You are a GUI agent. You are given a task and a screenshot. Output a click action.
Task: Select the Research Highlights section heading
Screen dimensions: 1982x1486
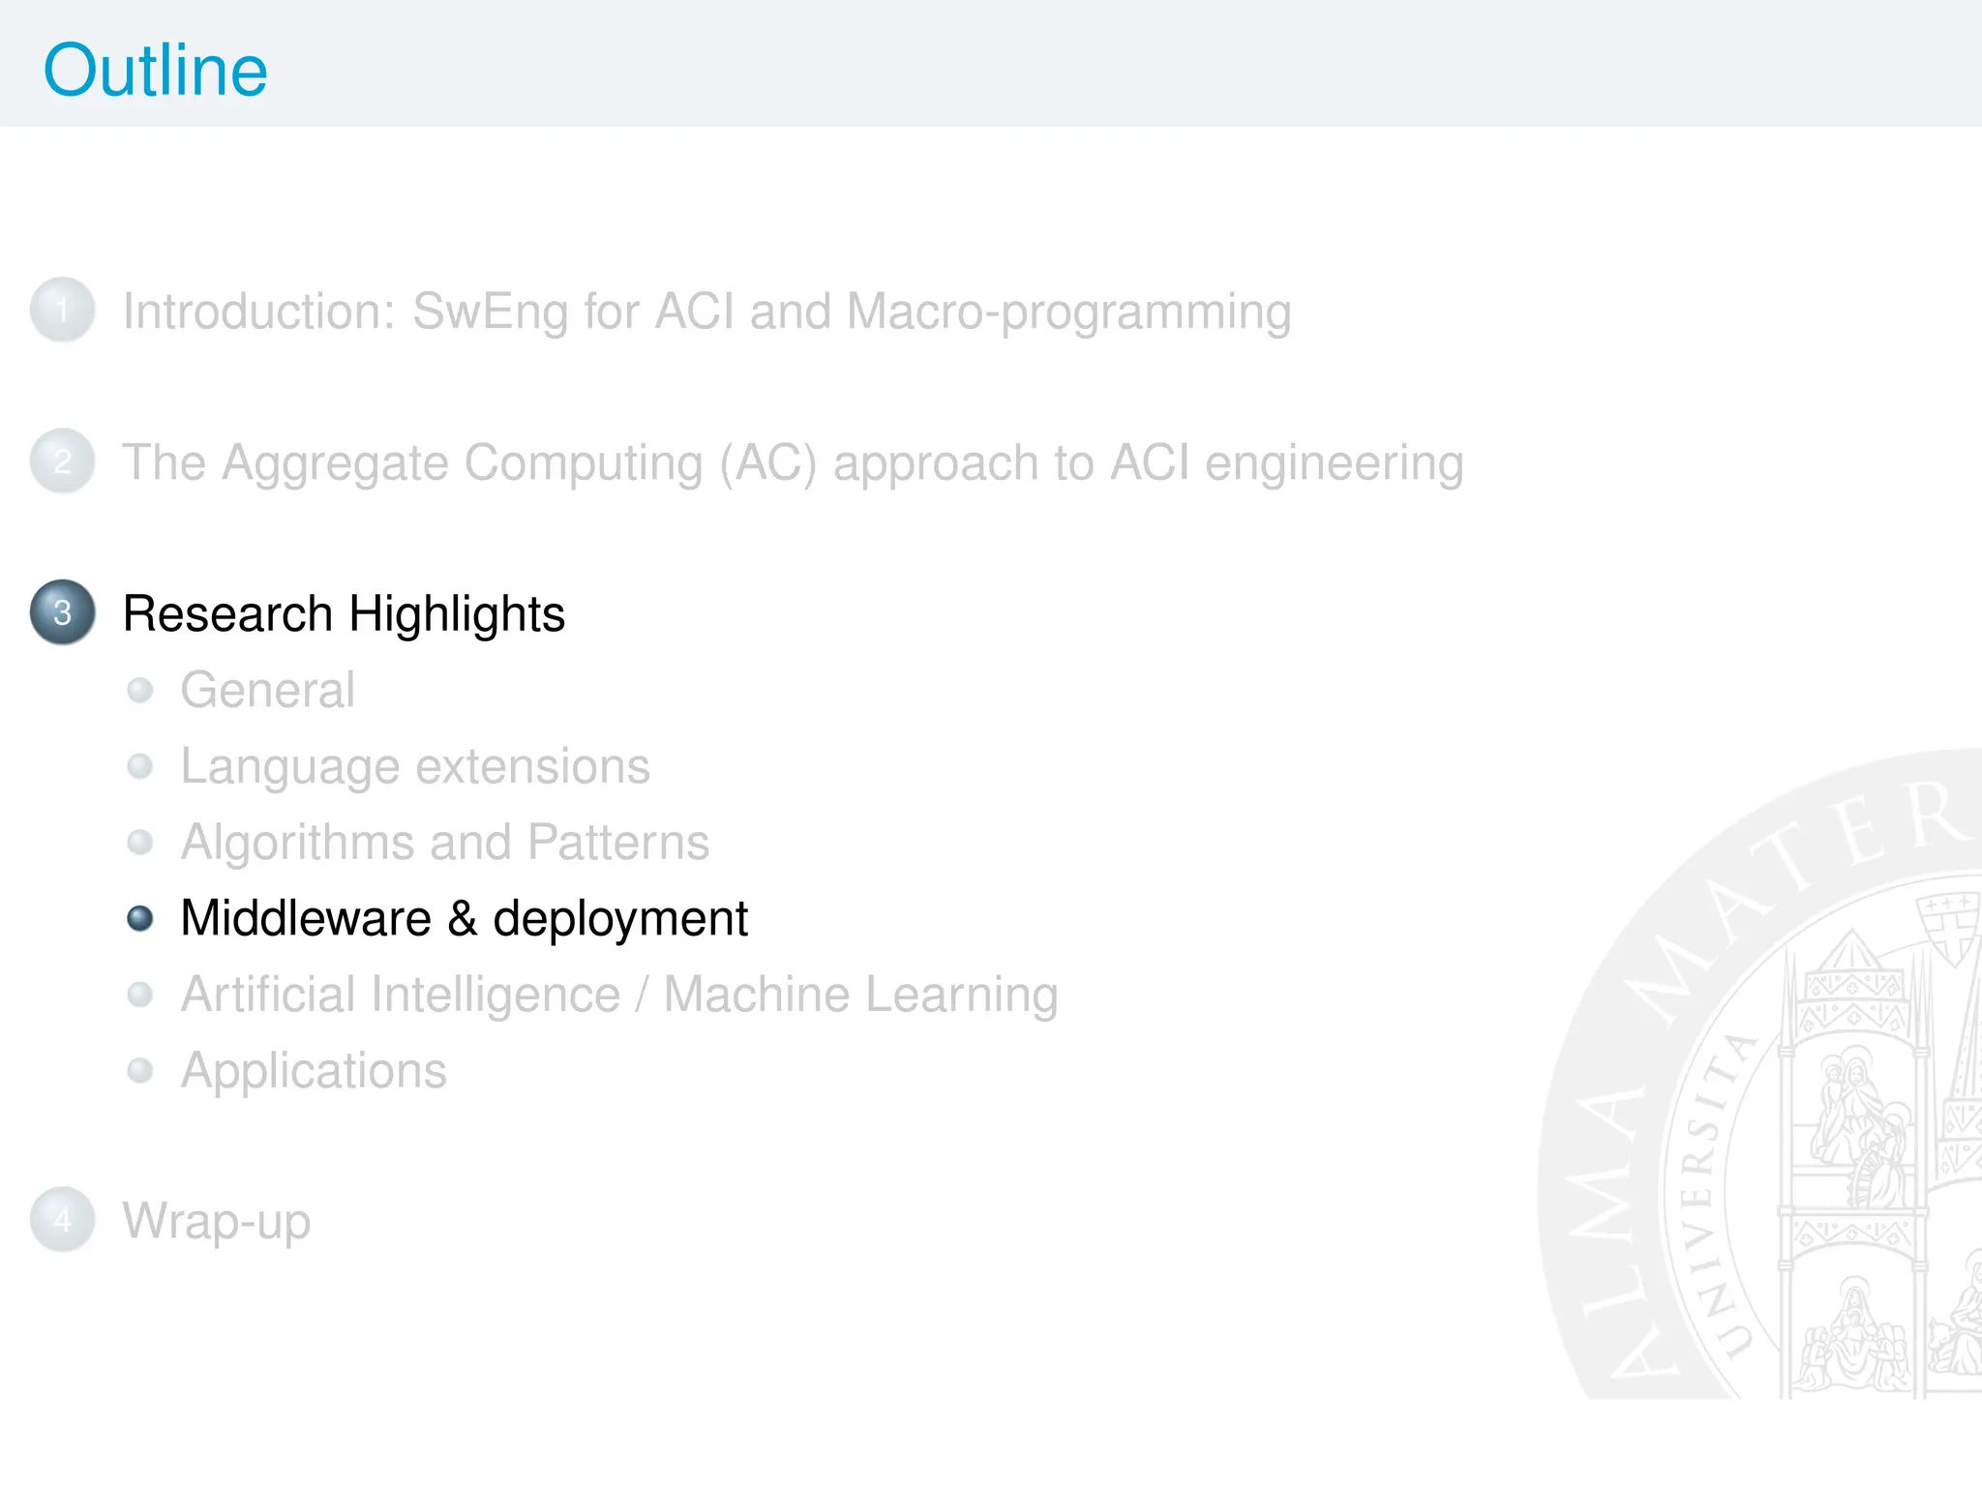(344, 613)
